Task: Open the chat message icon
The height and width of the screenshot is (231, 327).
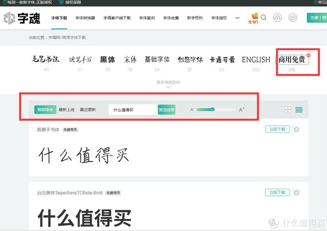Action: pyautogui.click(x=293, y=18)
